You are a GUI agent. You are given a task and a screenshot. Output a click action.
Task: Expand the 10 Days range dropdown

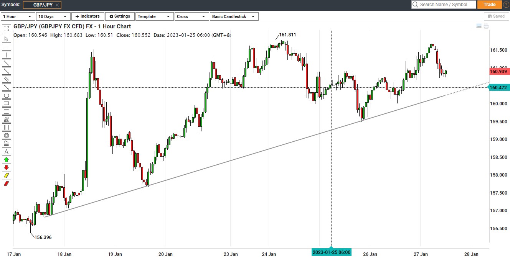coord(53,16)
